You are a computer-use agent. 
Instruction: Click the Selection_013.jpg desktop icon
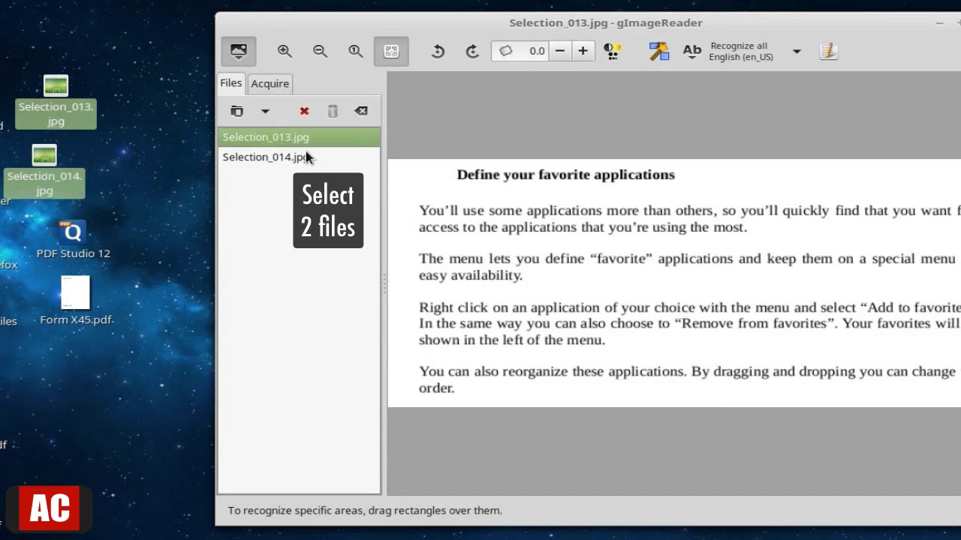point(56,101)
